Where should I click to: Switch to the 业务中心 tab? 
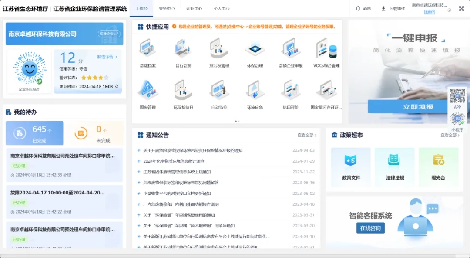pyautogui.click(x=167, y=9)
